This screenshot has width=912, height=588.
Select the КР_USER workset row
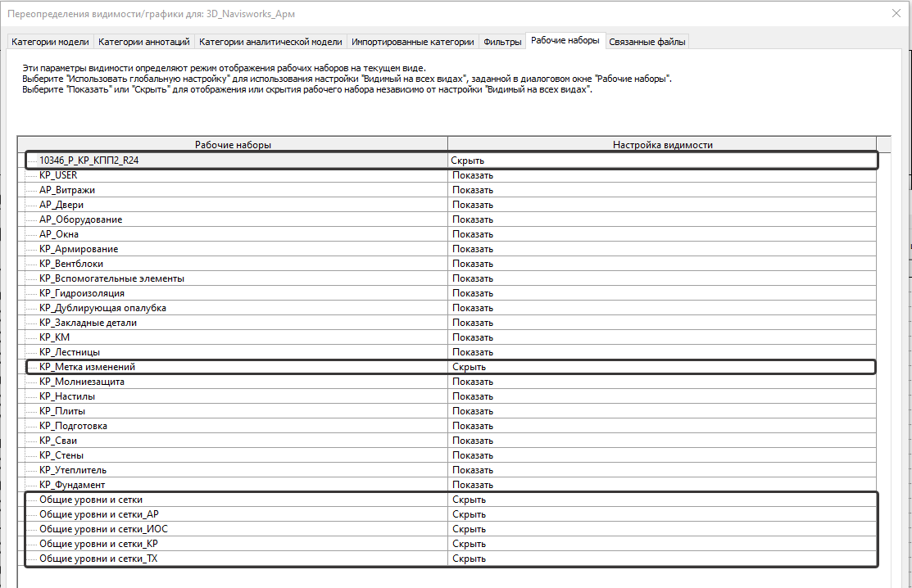click(58, 175)
